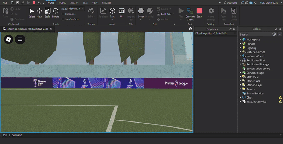Activate the Rotate tool
283x144 pixels.
[56, 11]
